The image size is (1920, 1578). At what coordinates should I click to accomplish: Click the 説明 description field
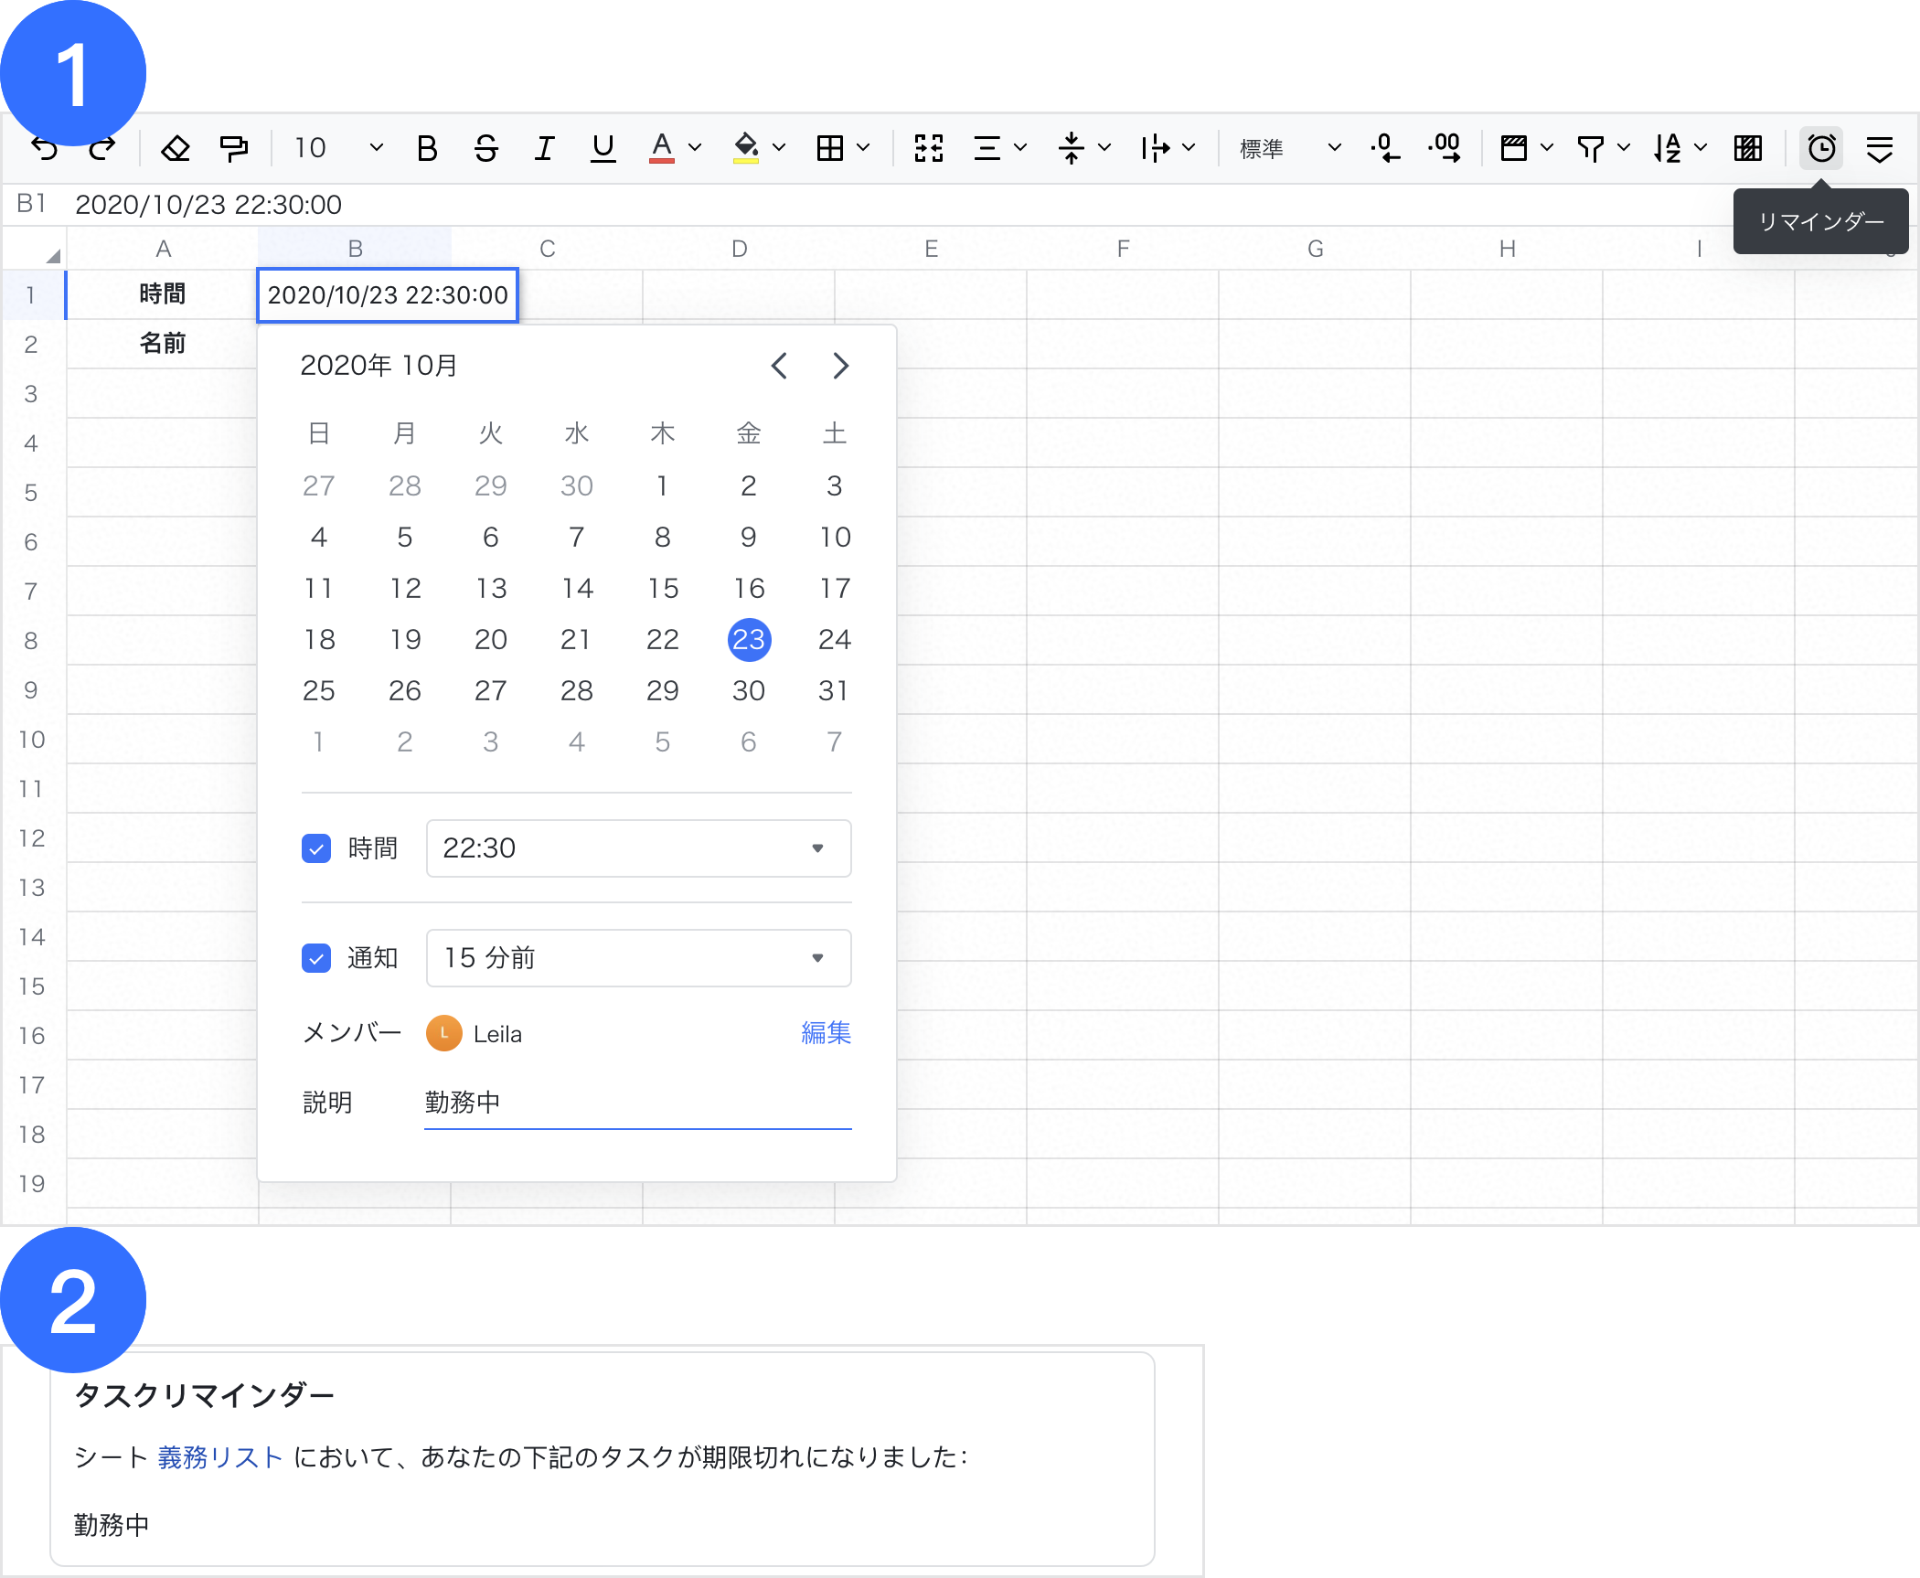pos(638,1103)
